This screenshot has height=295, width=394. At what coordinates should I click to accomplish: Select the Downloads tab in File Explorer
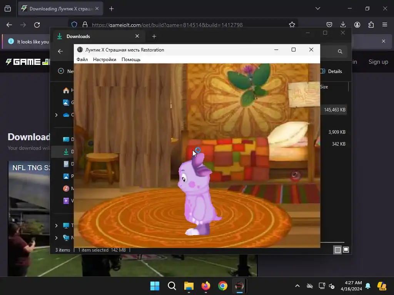tap(98, 36)
